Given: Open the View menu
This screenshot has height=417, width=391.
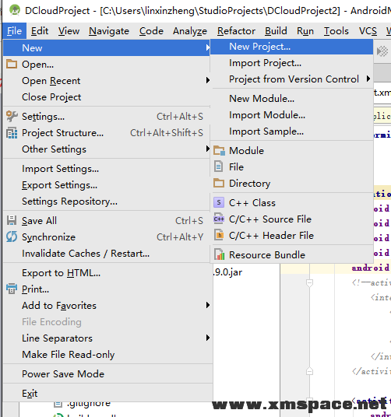Looking at the screenshot, I should (69, 31).
